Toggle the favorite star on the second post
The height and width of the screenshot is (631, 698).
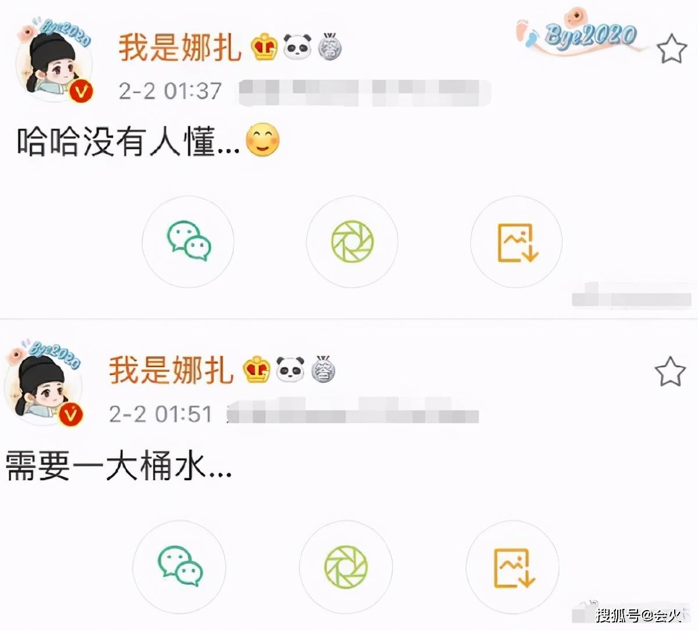670,371
